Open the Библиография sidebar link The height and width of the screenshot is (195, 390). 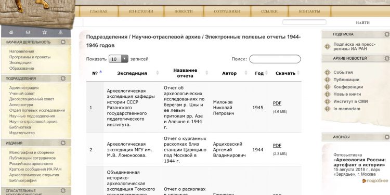click(23, 180)
